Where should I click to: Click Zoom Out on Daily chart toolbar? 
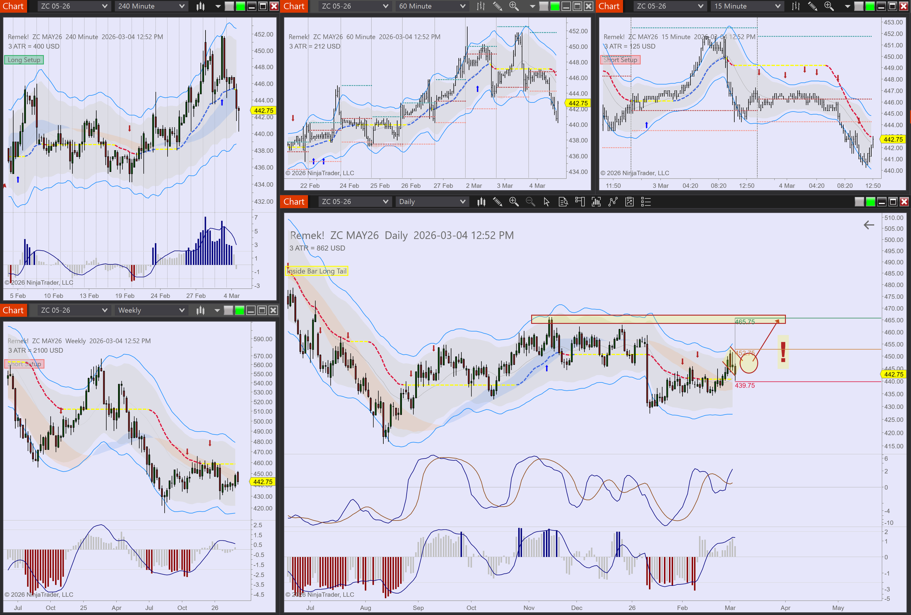[x=530, y=202]
